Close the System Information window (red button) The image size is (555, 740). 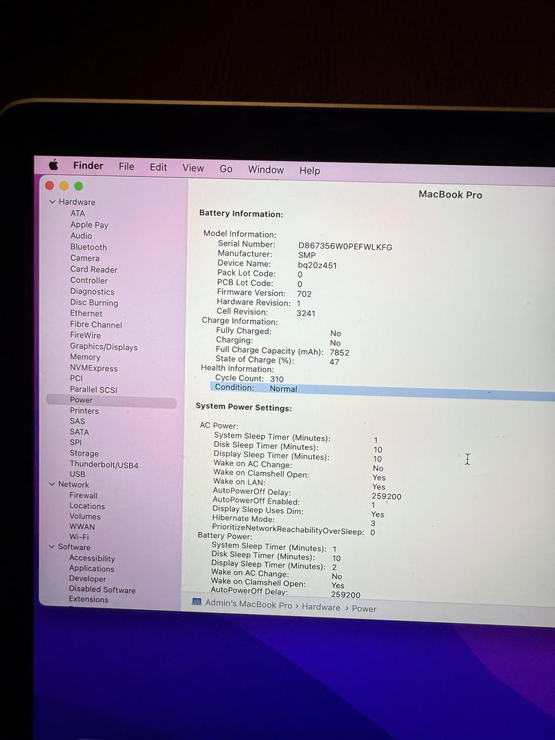[49, 186]
